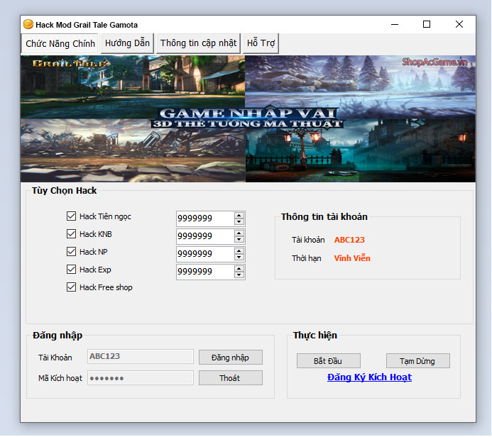Click the Tài Khoản input field
The width and height of the screenshot is (492, 437).
click(141, 356)
